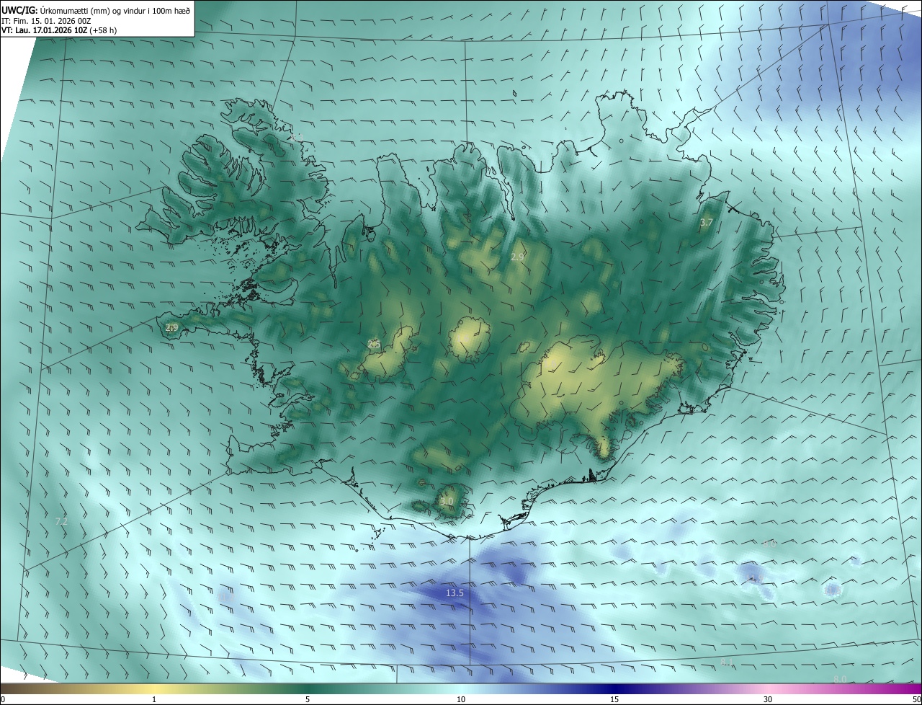This screenshot has height=705, width=922.
Task: Click the "50" tick label on colour scale
Action: 916,700
